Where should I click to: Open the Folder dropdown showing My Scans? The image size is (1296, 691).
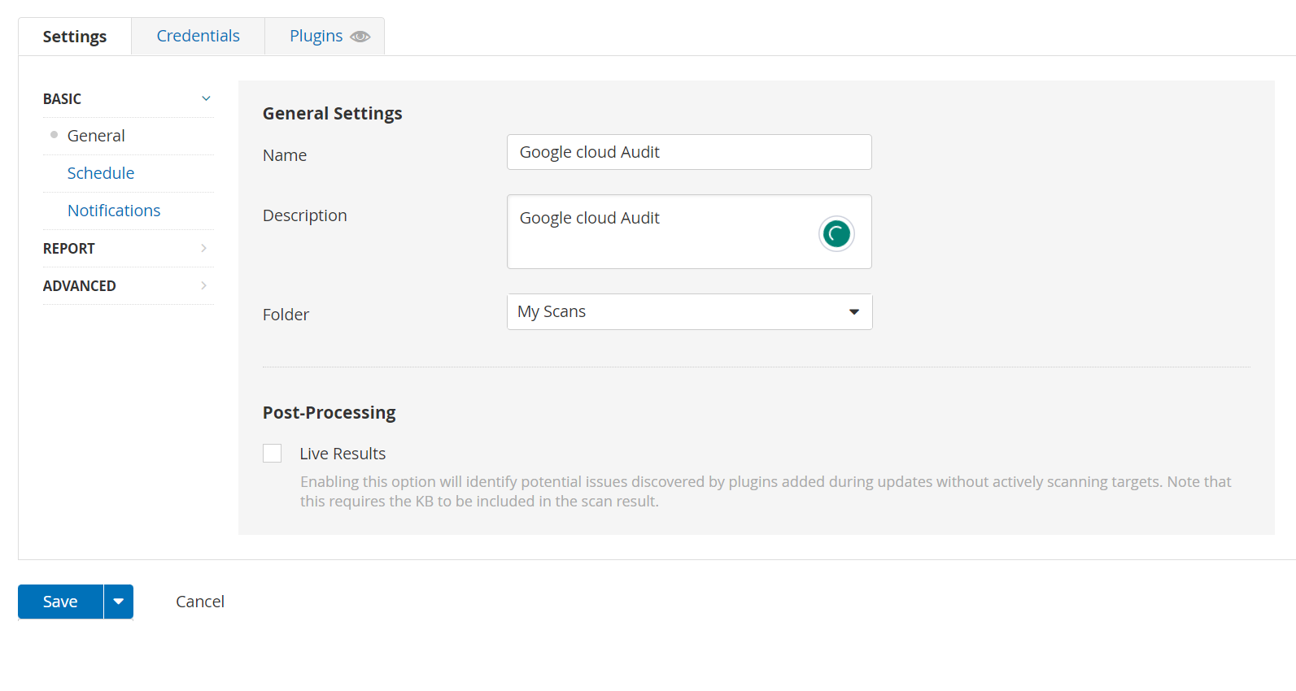click(x=689, y=312)
